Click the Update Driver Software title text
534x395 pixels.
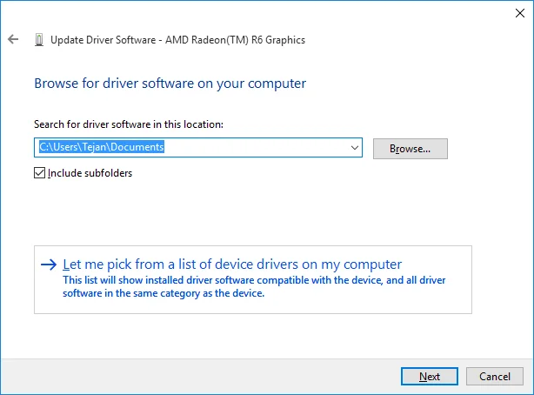[x=177, y=40]
